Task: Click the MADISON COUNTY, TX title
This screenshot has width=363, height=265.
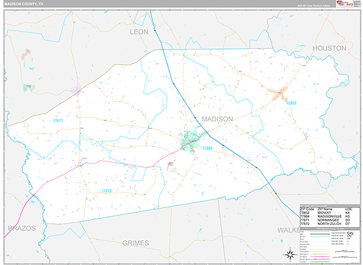Action: point(24,4)
